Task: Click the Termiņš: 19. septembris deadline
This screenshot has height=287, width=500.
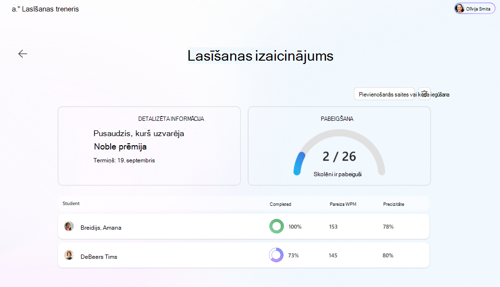Action: (124, 160)
